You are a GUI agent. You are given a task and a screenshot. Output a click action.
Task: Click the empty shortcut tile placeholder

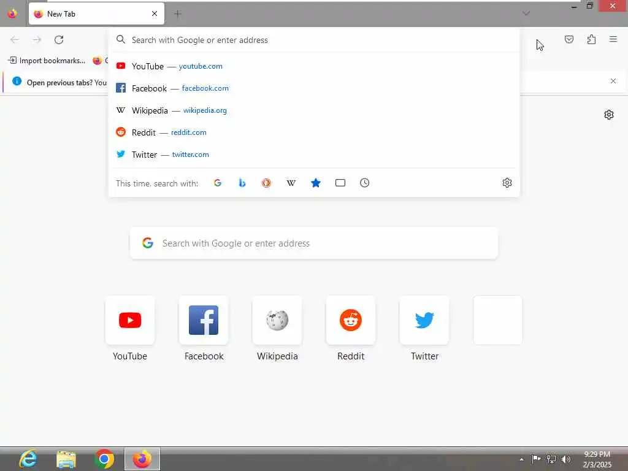[x=498, y=320]
